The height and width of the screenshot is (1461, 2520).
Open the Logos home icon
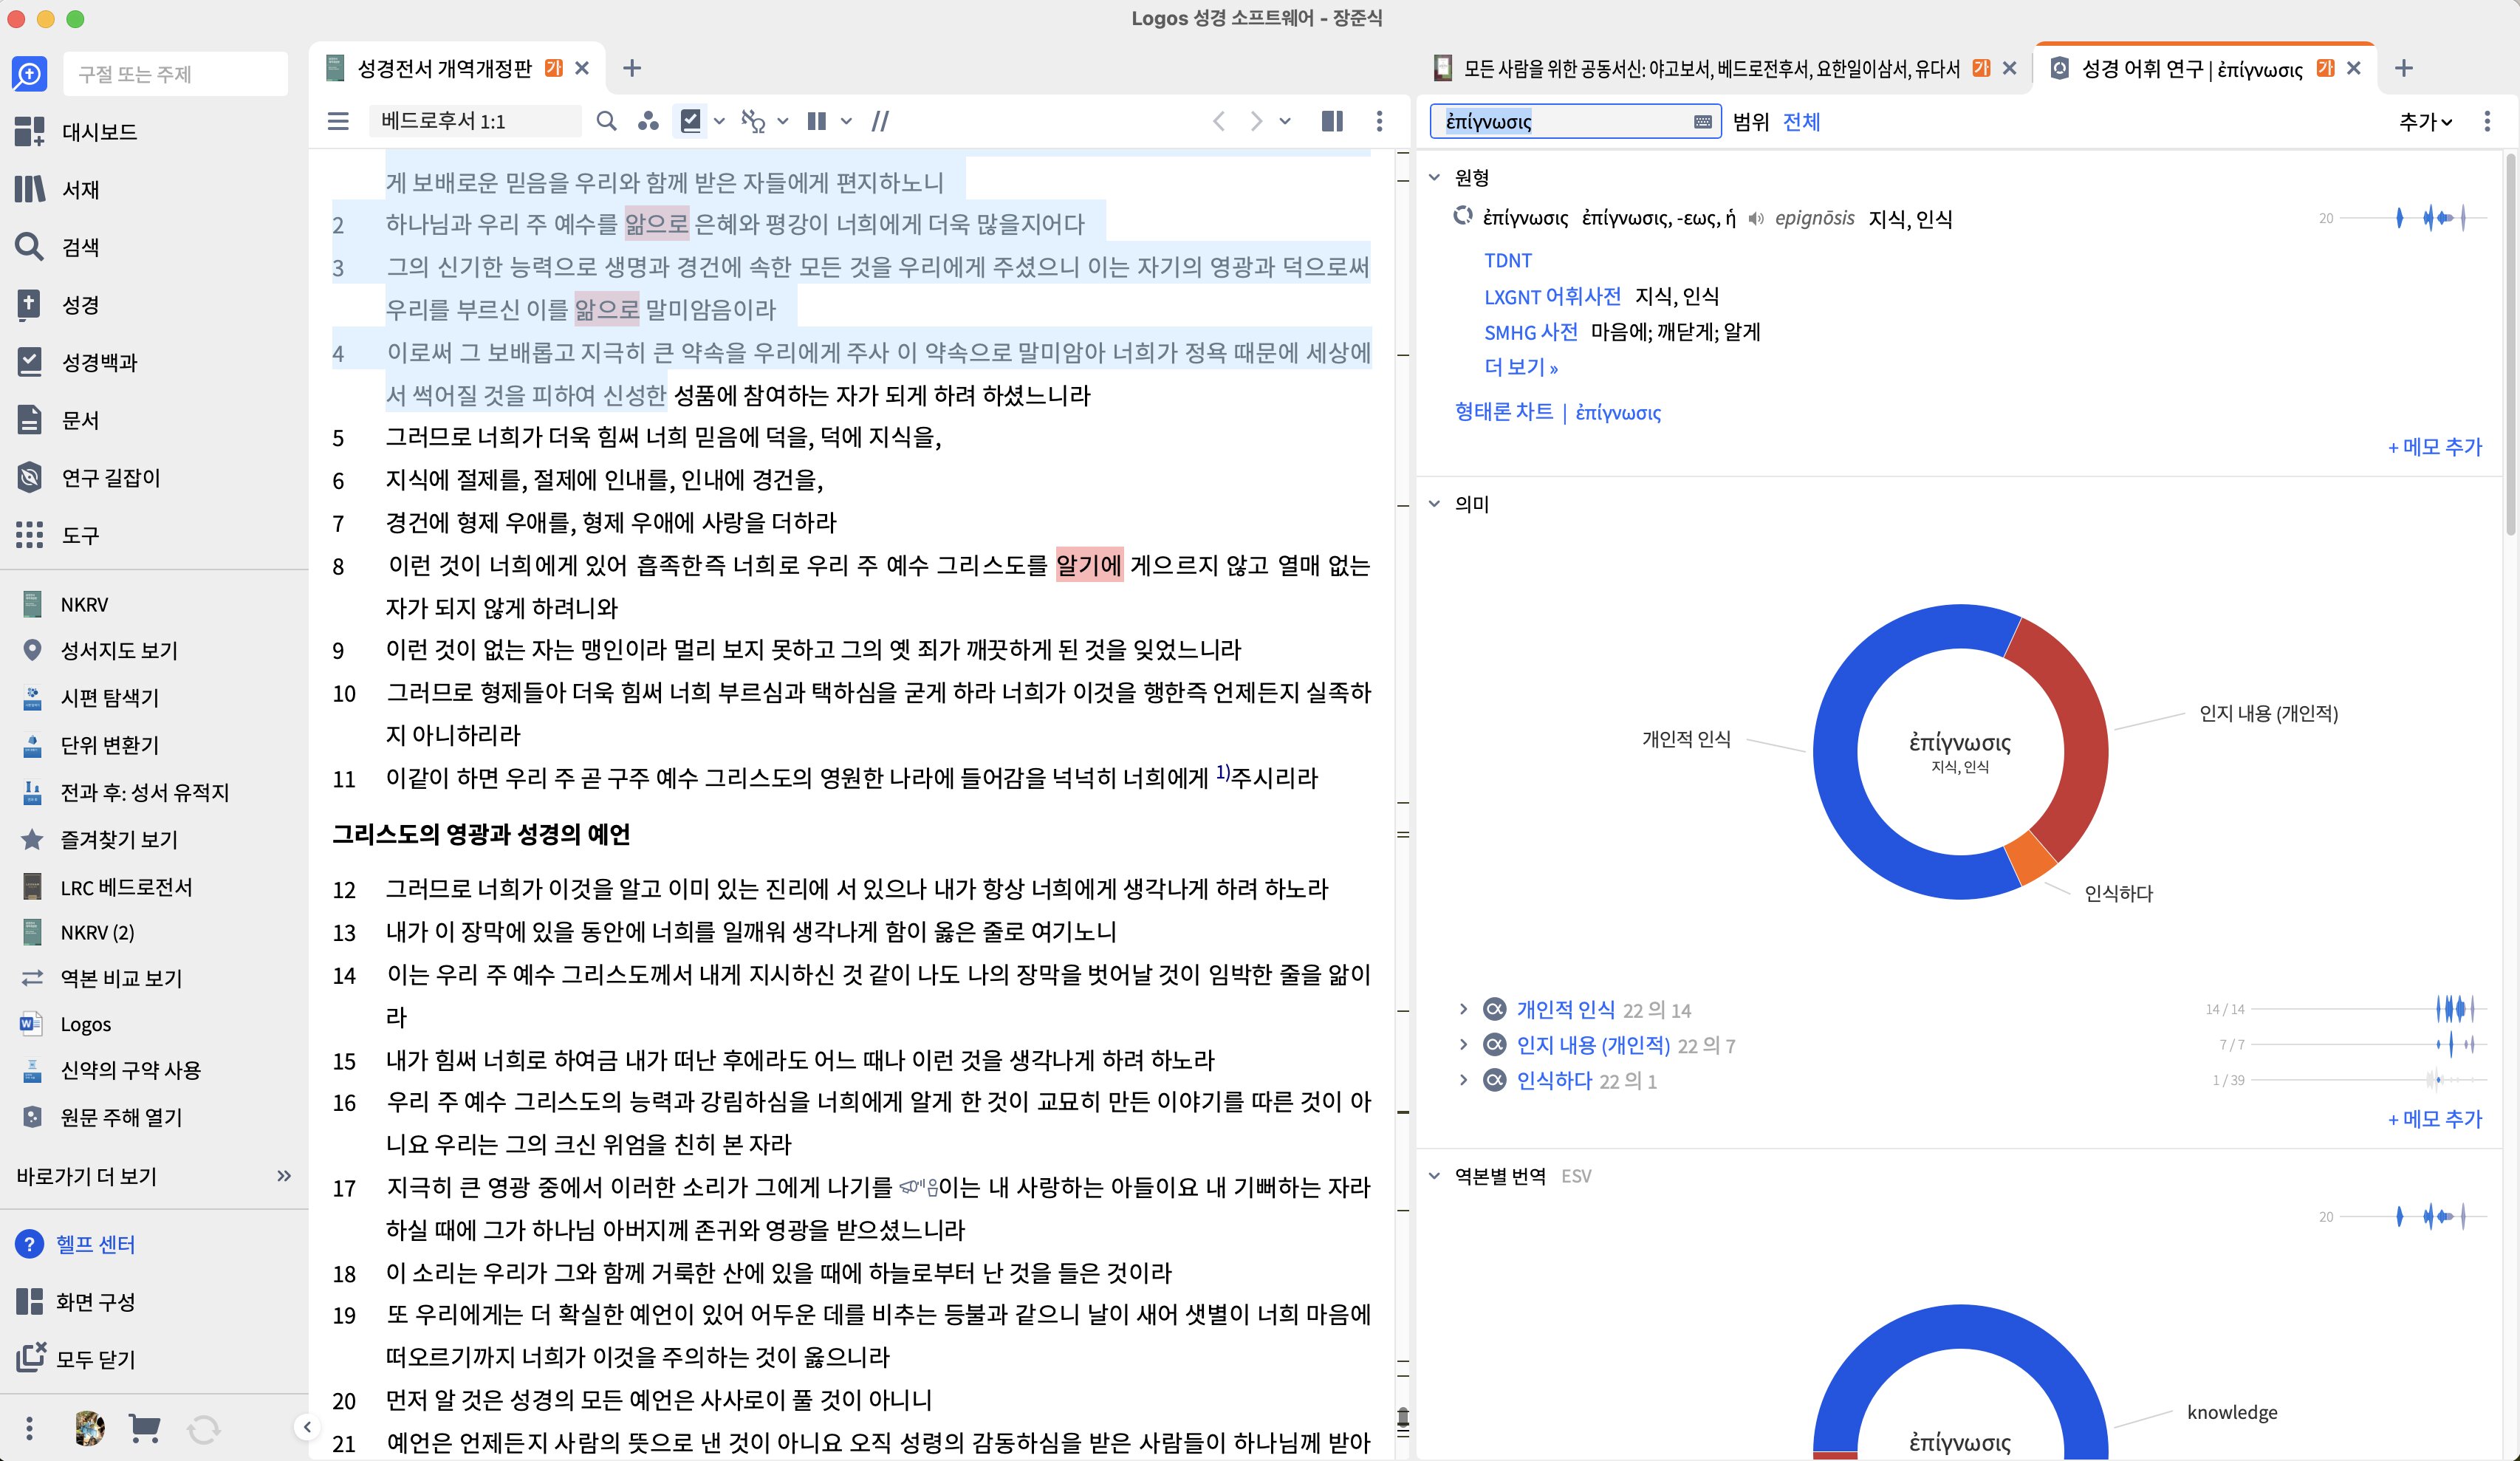[x=29, y=73]
